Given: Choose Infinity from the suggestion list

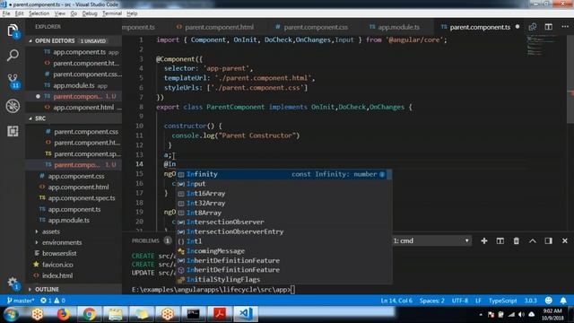Looking at the screenshot, I should [284, 174].
